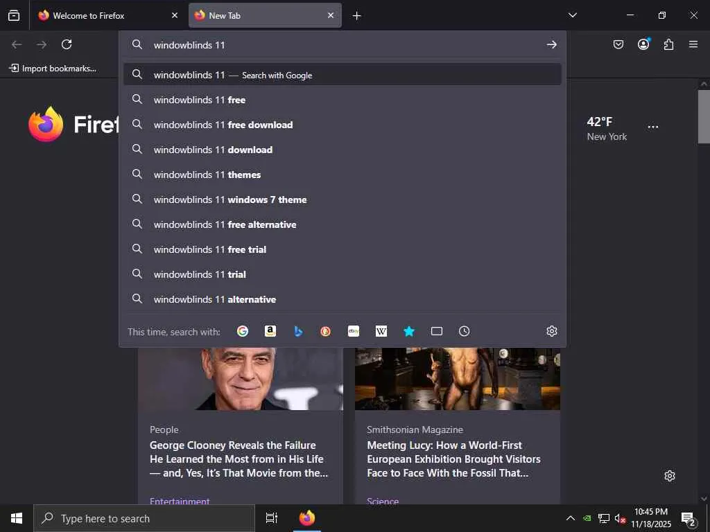Image resolution: width=710 pixels, height=532 pixels.
Task: Select the New Tab tab
Action: [x=265, y=15]
